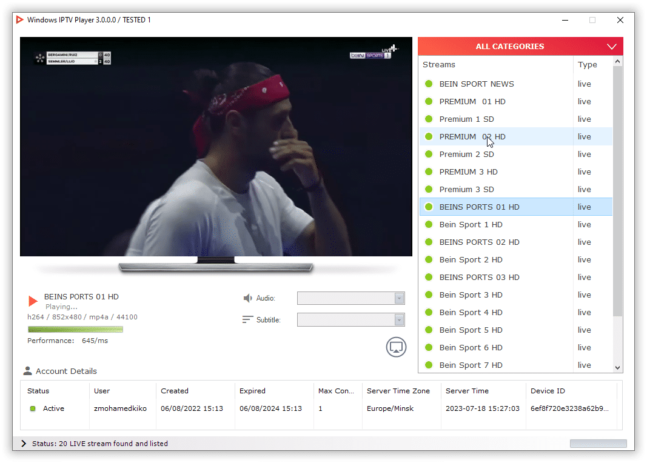
Task: Click the green status dot for BEIN SPORT NEWS
Action: (x=429, y=84)
